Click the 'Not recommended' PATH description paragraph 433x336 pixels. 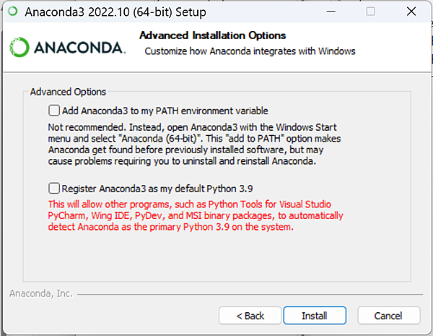[x=194, y=144]
